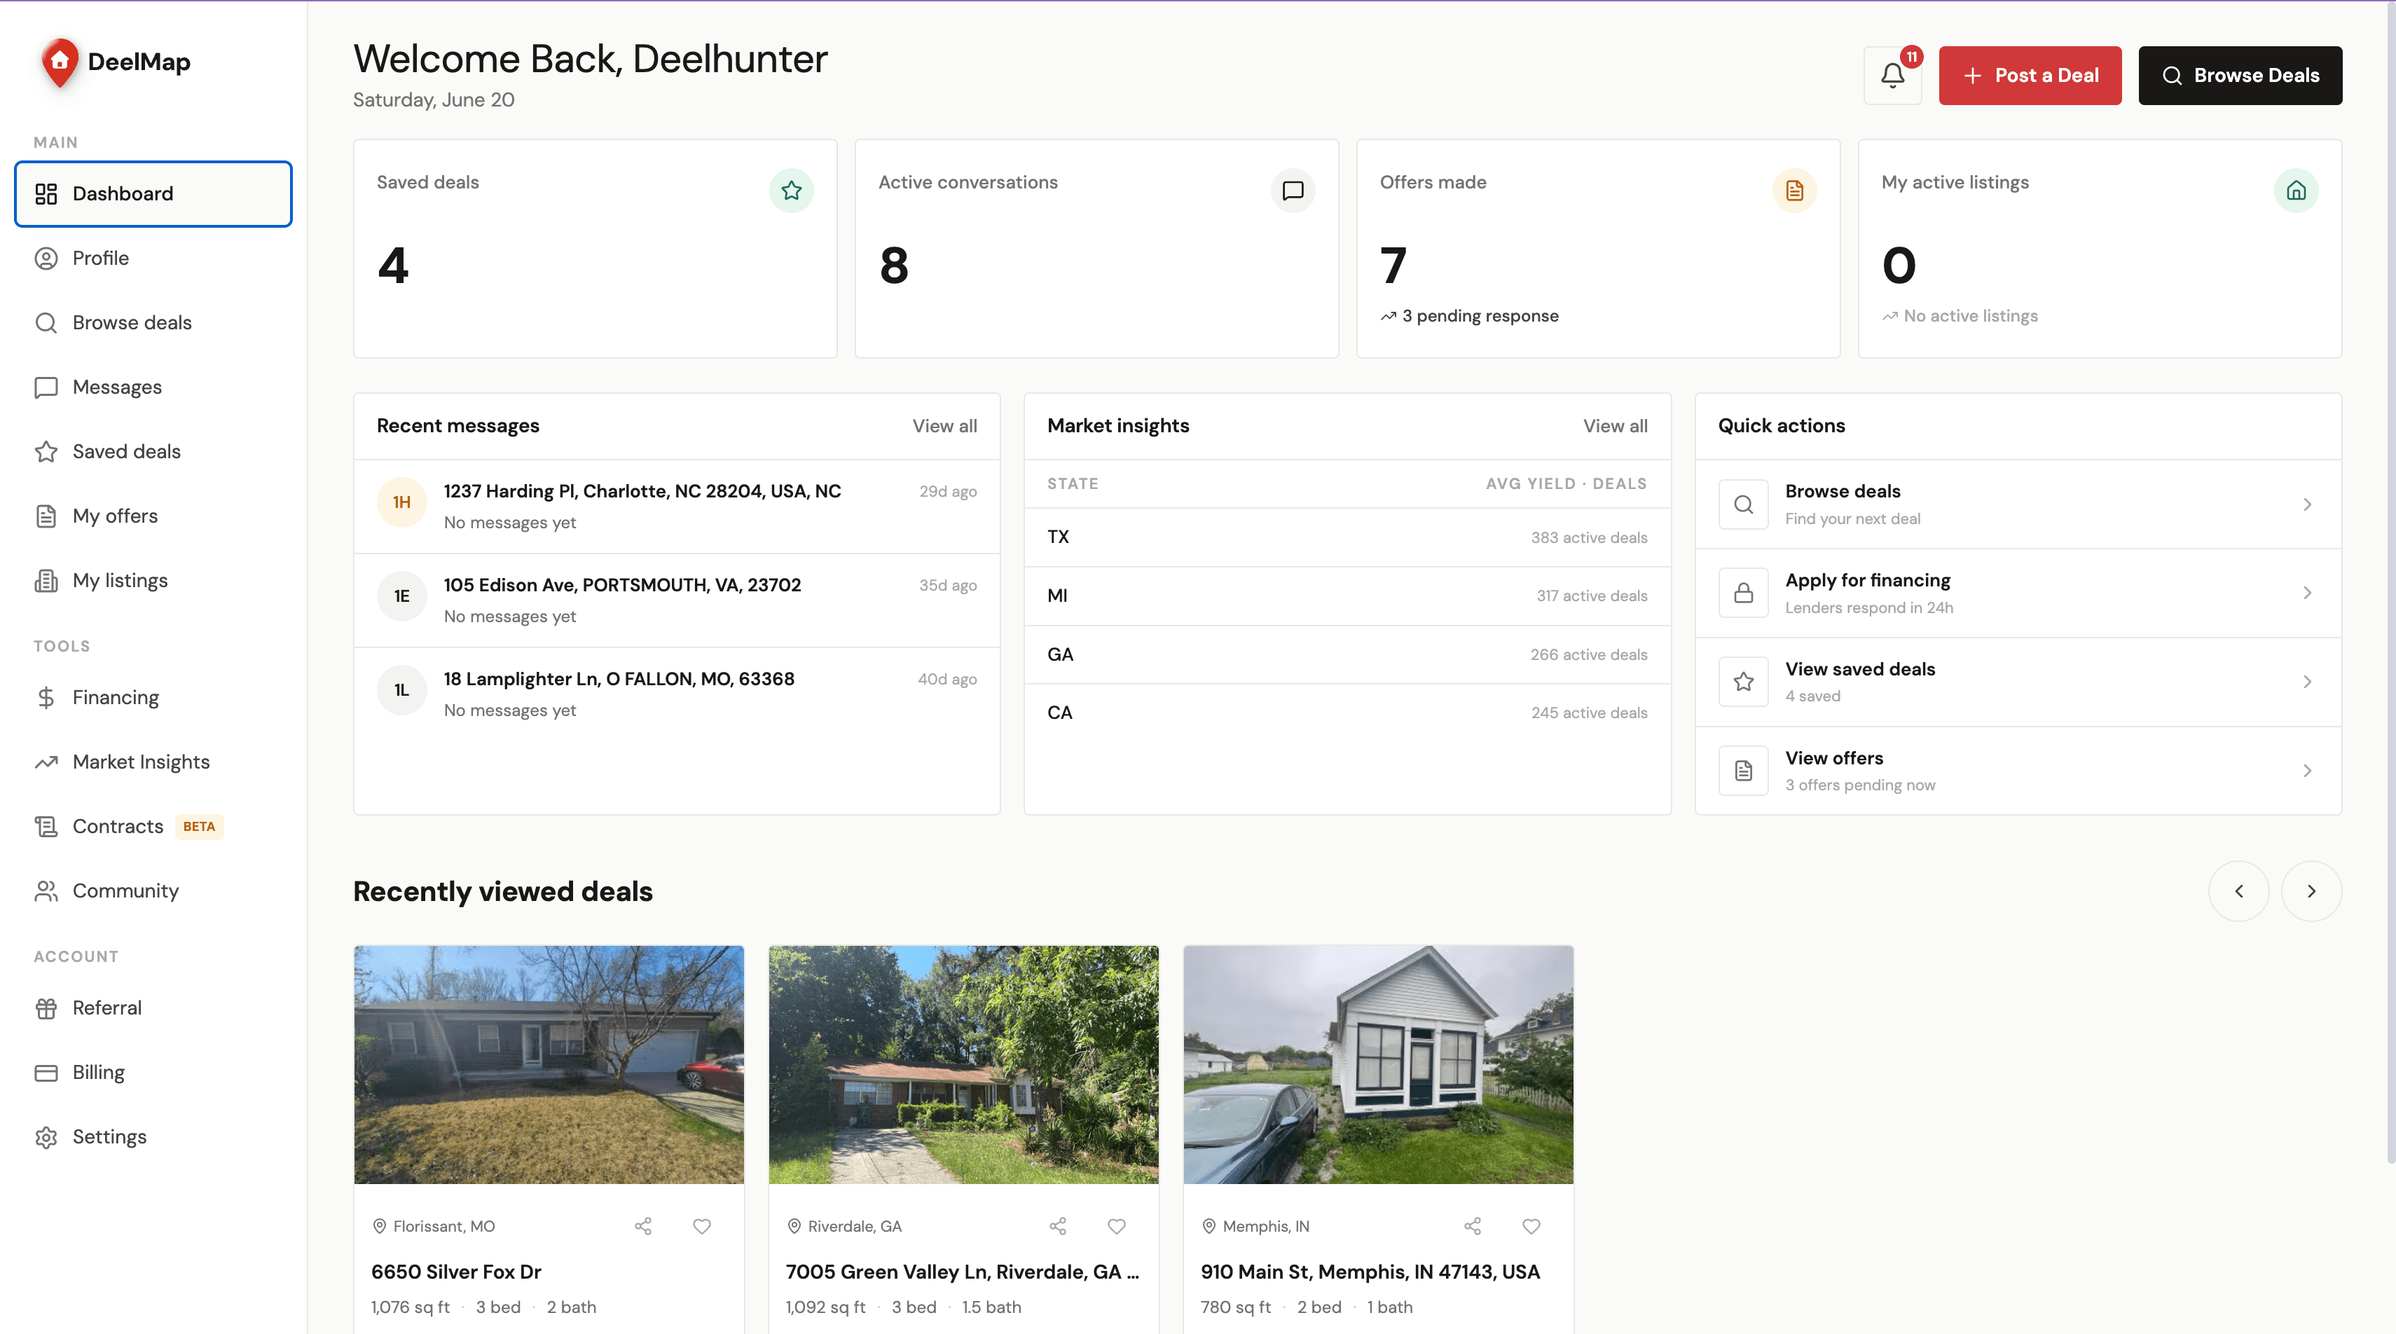
Task: Open My offers in the sidebar
Action: [153, 516]
